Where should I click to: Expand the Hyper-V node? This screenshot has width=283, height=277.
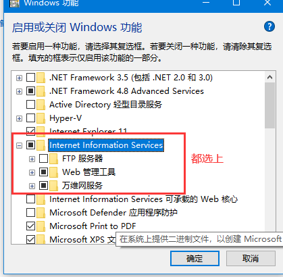click(20, 118)
